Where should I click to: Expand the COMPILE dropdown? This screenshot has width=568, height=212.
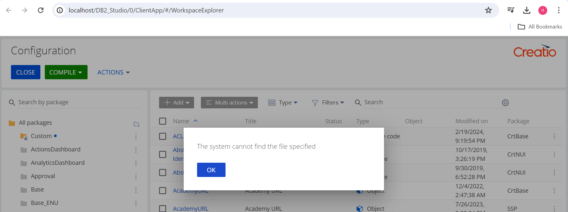click(66, 72)
